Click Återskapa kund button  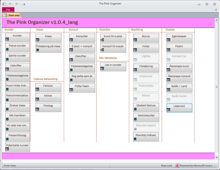tap(179, 68)
